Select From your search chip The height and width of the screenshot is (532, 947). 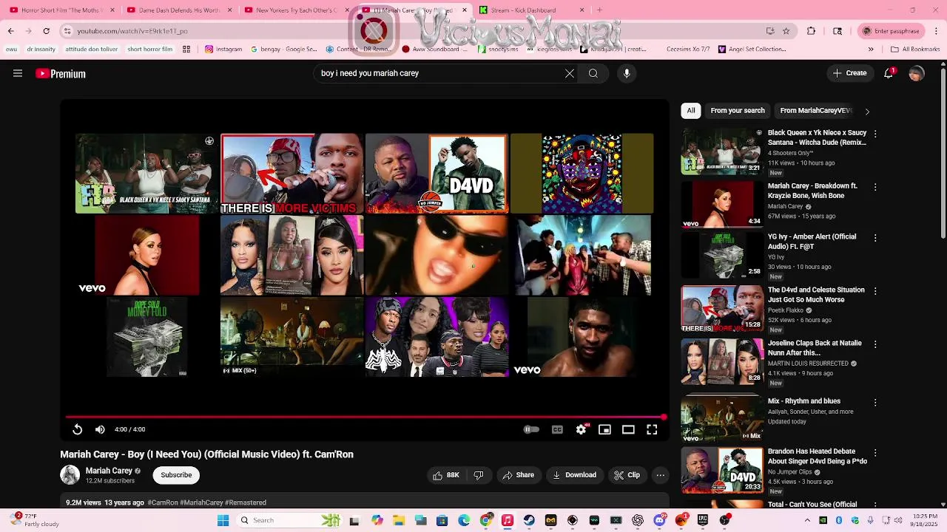pos(738,110)
